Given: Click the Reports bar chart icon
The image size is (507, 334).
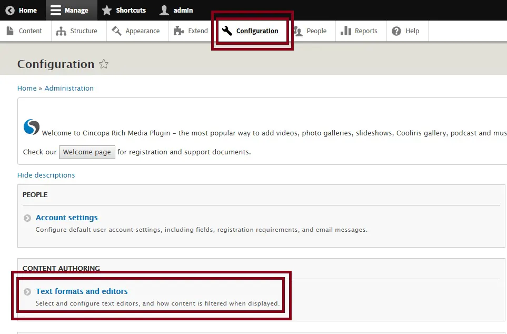Looking at the screenshot, I should [x=346, y=31].
